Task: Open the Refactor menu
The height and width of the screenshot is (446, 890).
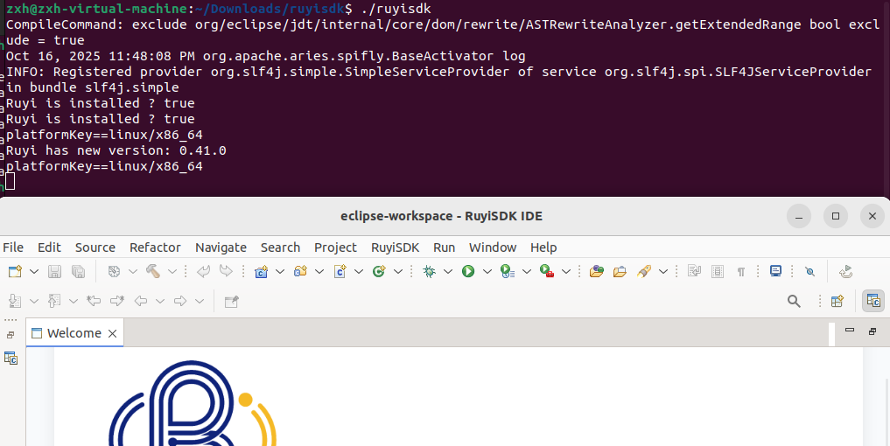Action: pyautogui.click(x=155, y=247)
